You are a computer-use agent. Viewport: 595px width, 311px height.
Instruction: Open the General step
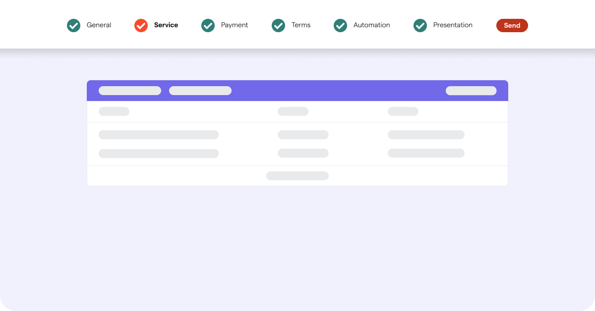point(99,25)
